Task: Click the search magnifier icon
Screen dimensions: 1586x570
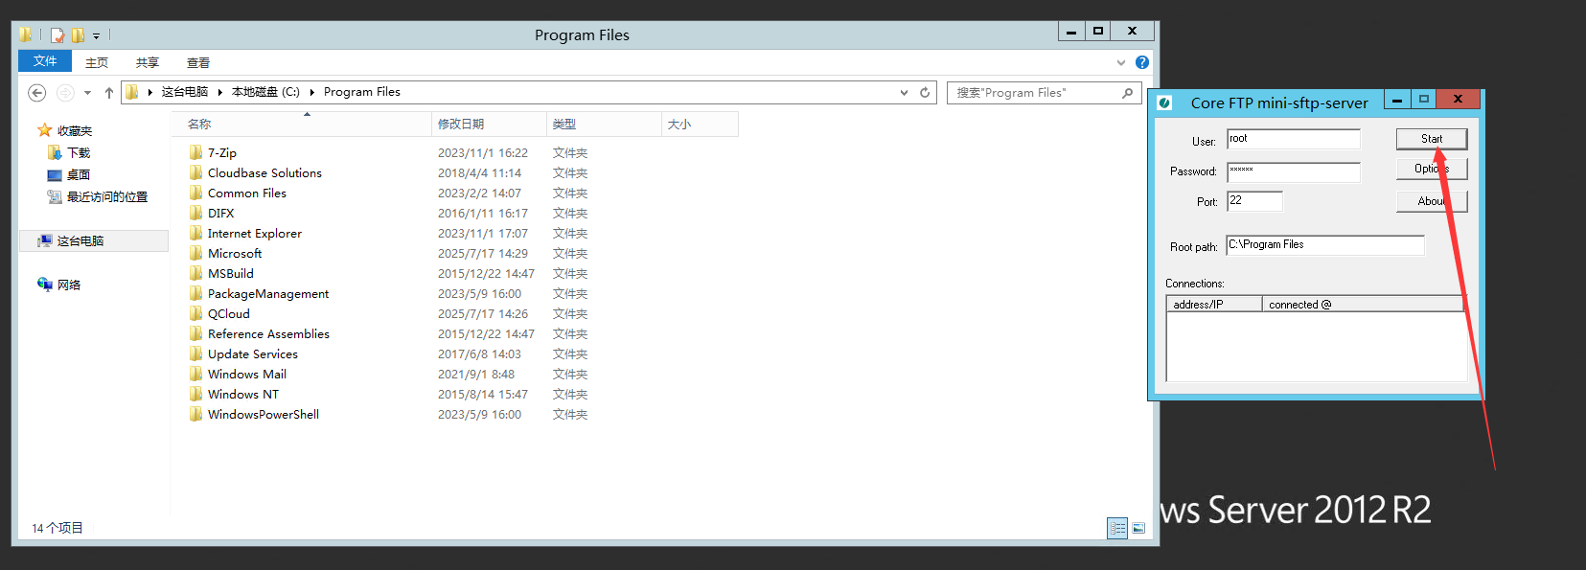Action: click(x=1128, y=93)
